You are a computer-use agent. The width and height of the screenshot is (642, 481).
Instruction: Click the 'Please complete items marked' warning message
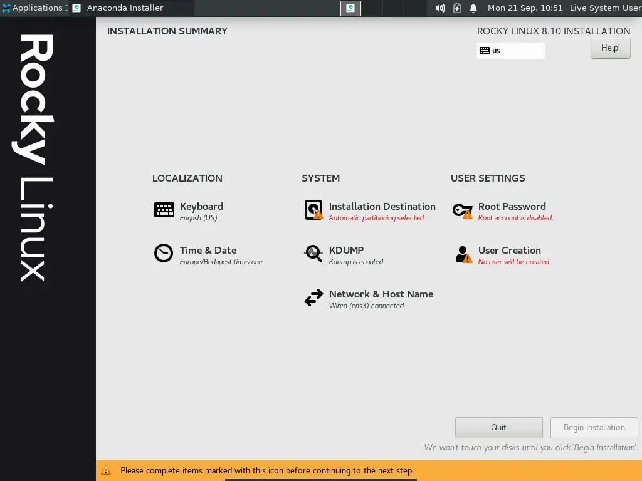tap(267, 470)
